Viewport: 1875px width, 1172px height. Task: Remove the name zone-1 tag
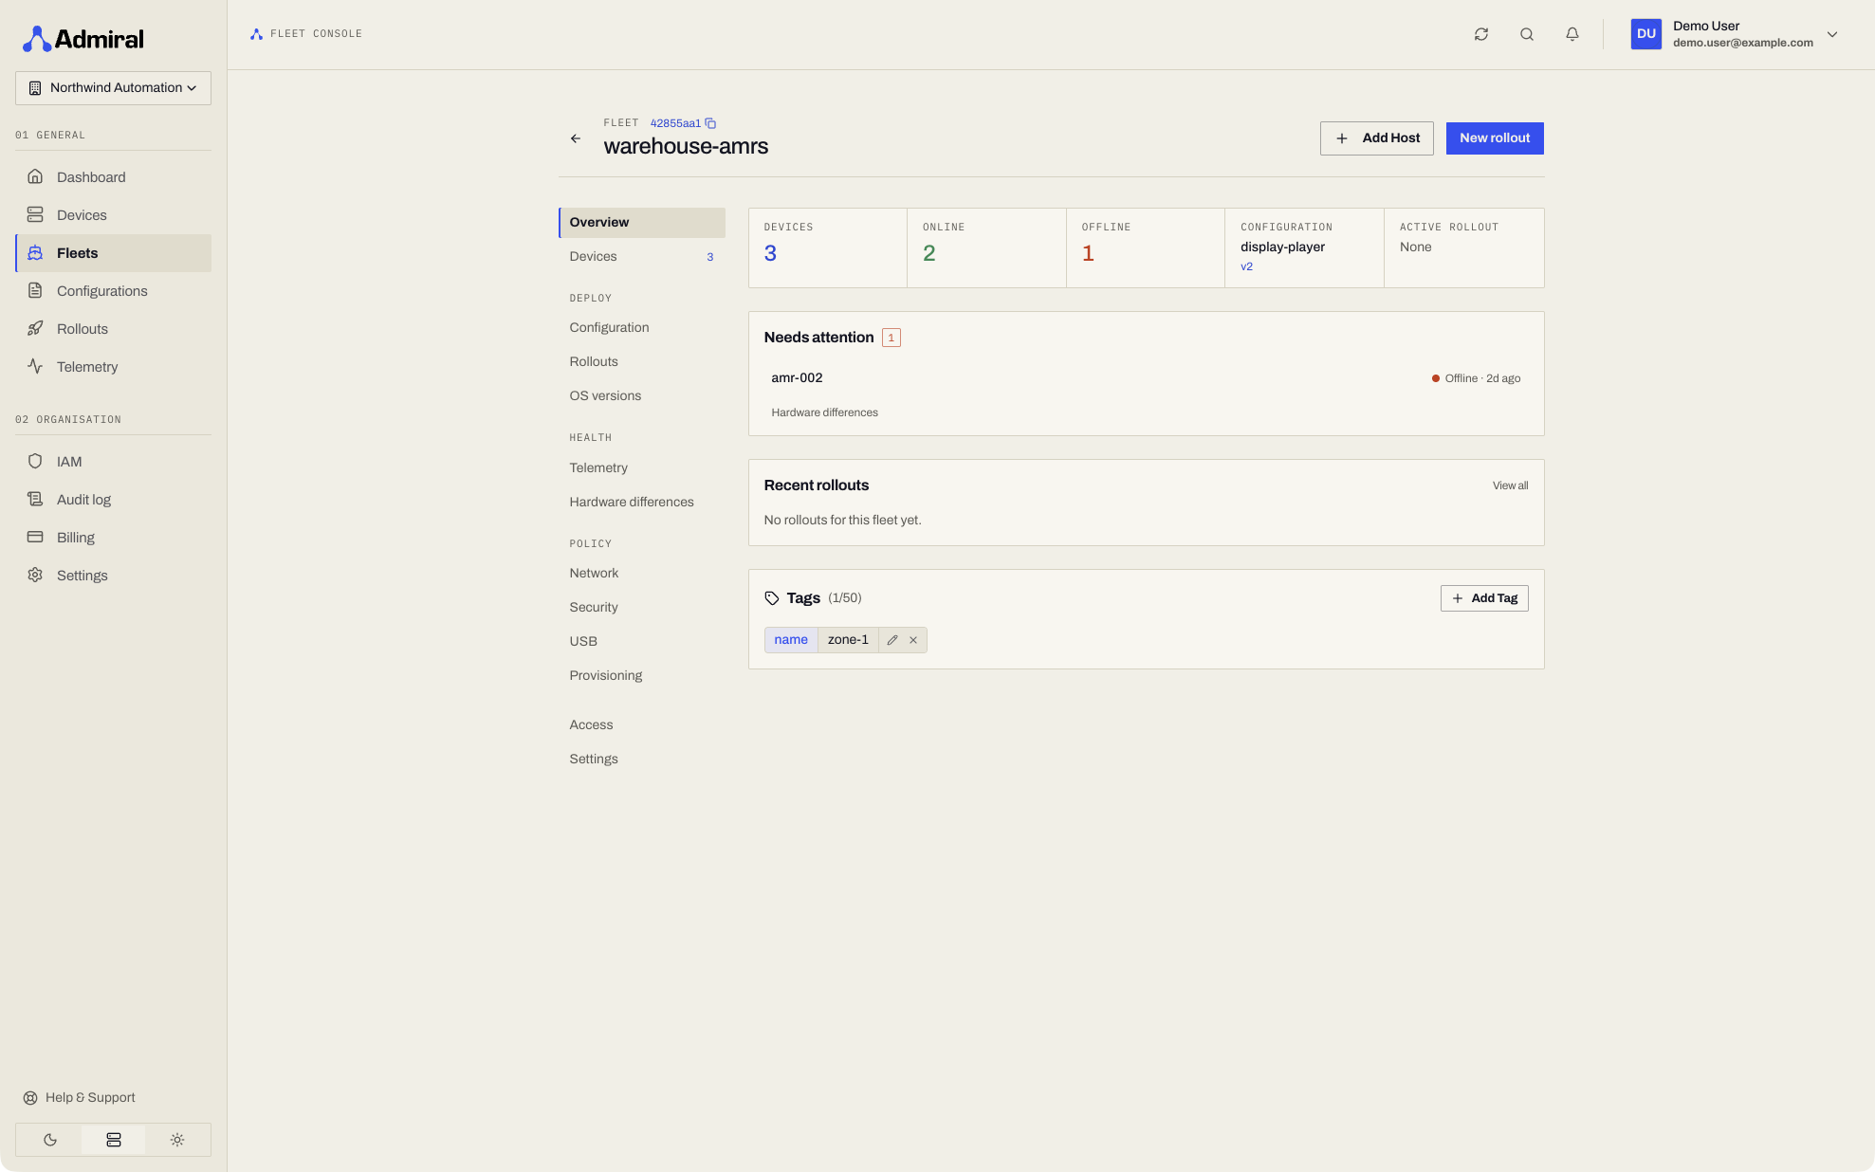(913, 640)
